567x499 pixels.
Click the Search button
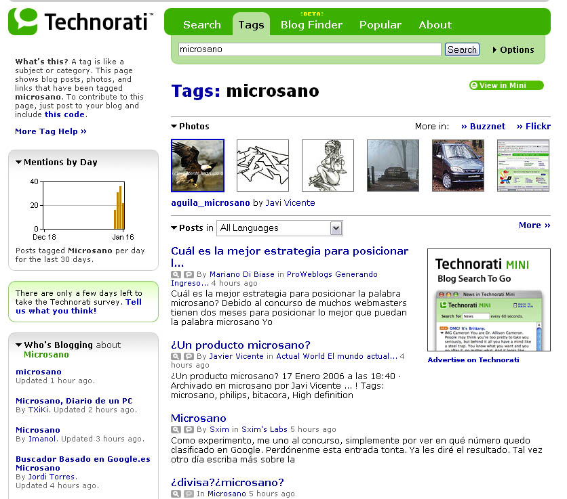tap(462, 49)
